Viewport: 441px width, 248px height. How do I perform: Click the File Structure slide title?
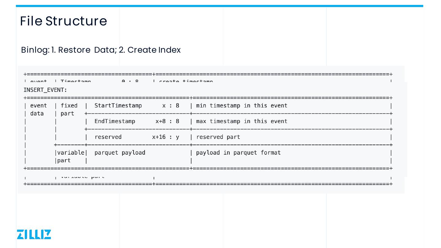tap(63, 21)
